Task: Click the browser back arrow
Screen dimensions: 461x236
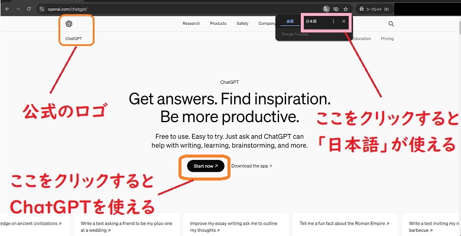Action: point(7,9)
